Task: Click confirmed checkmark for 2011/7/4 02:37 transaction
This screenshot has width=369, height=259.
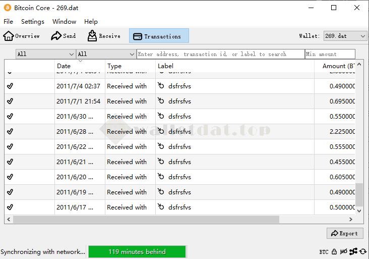Action: pos(10,86)
